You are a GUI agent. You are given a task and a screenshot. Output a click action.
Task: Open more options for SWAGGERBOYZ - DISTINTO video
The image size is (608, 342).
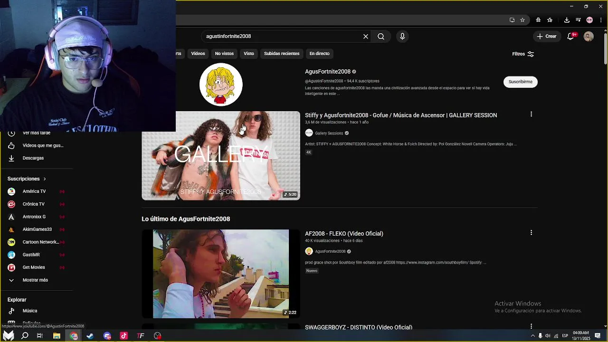click(x=531, y=326)
